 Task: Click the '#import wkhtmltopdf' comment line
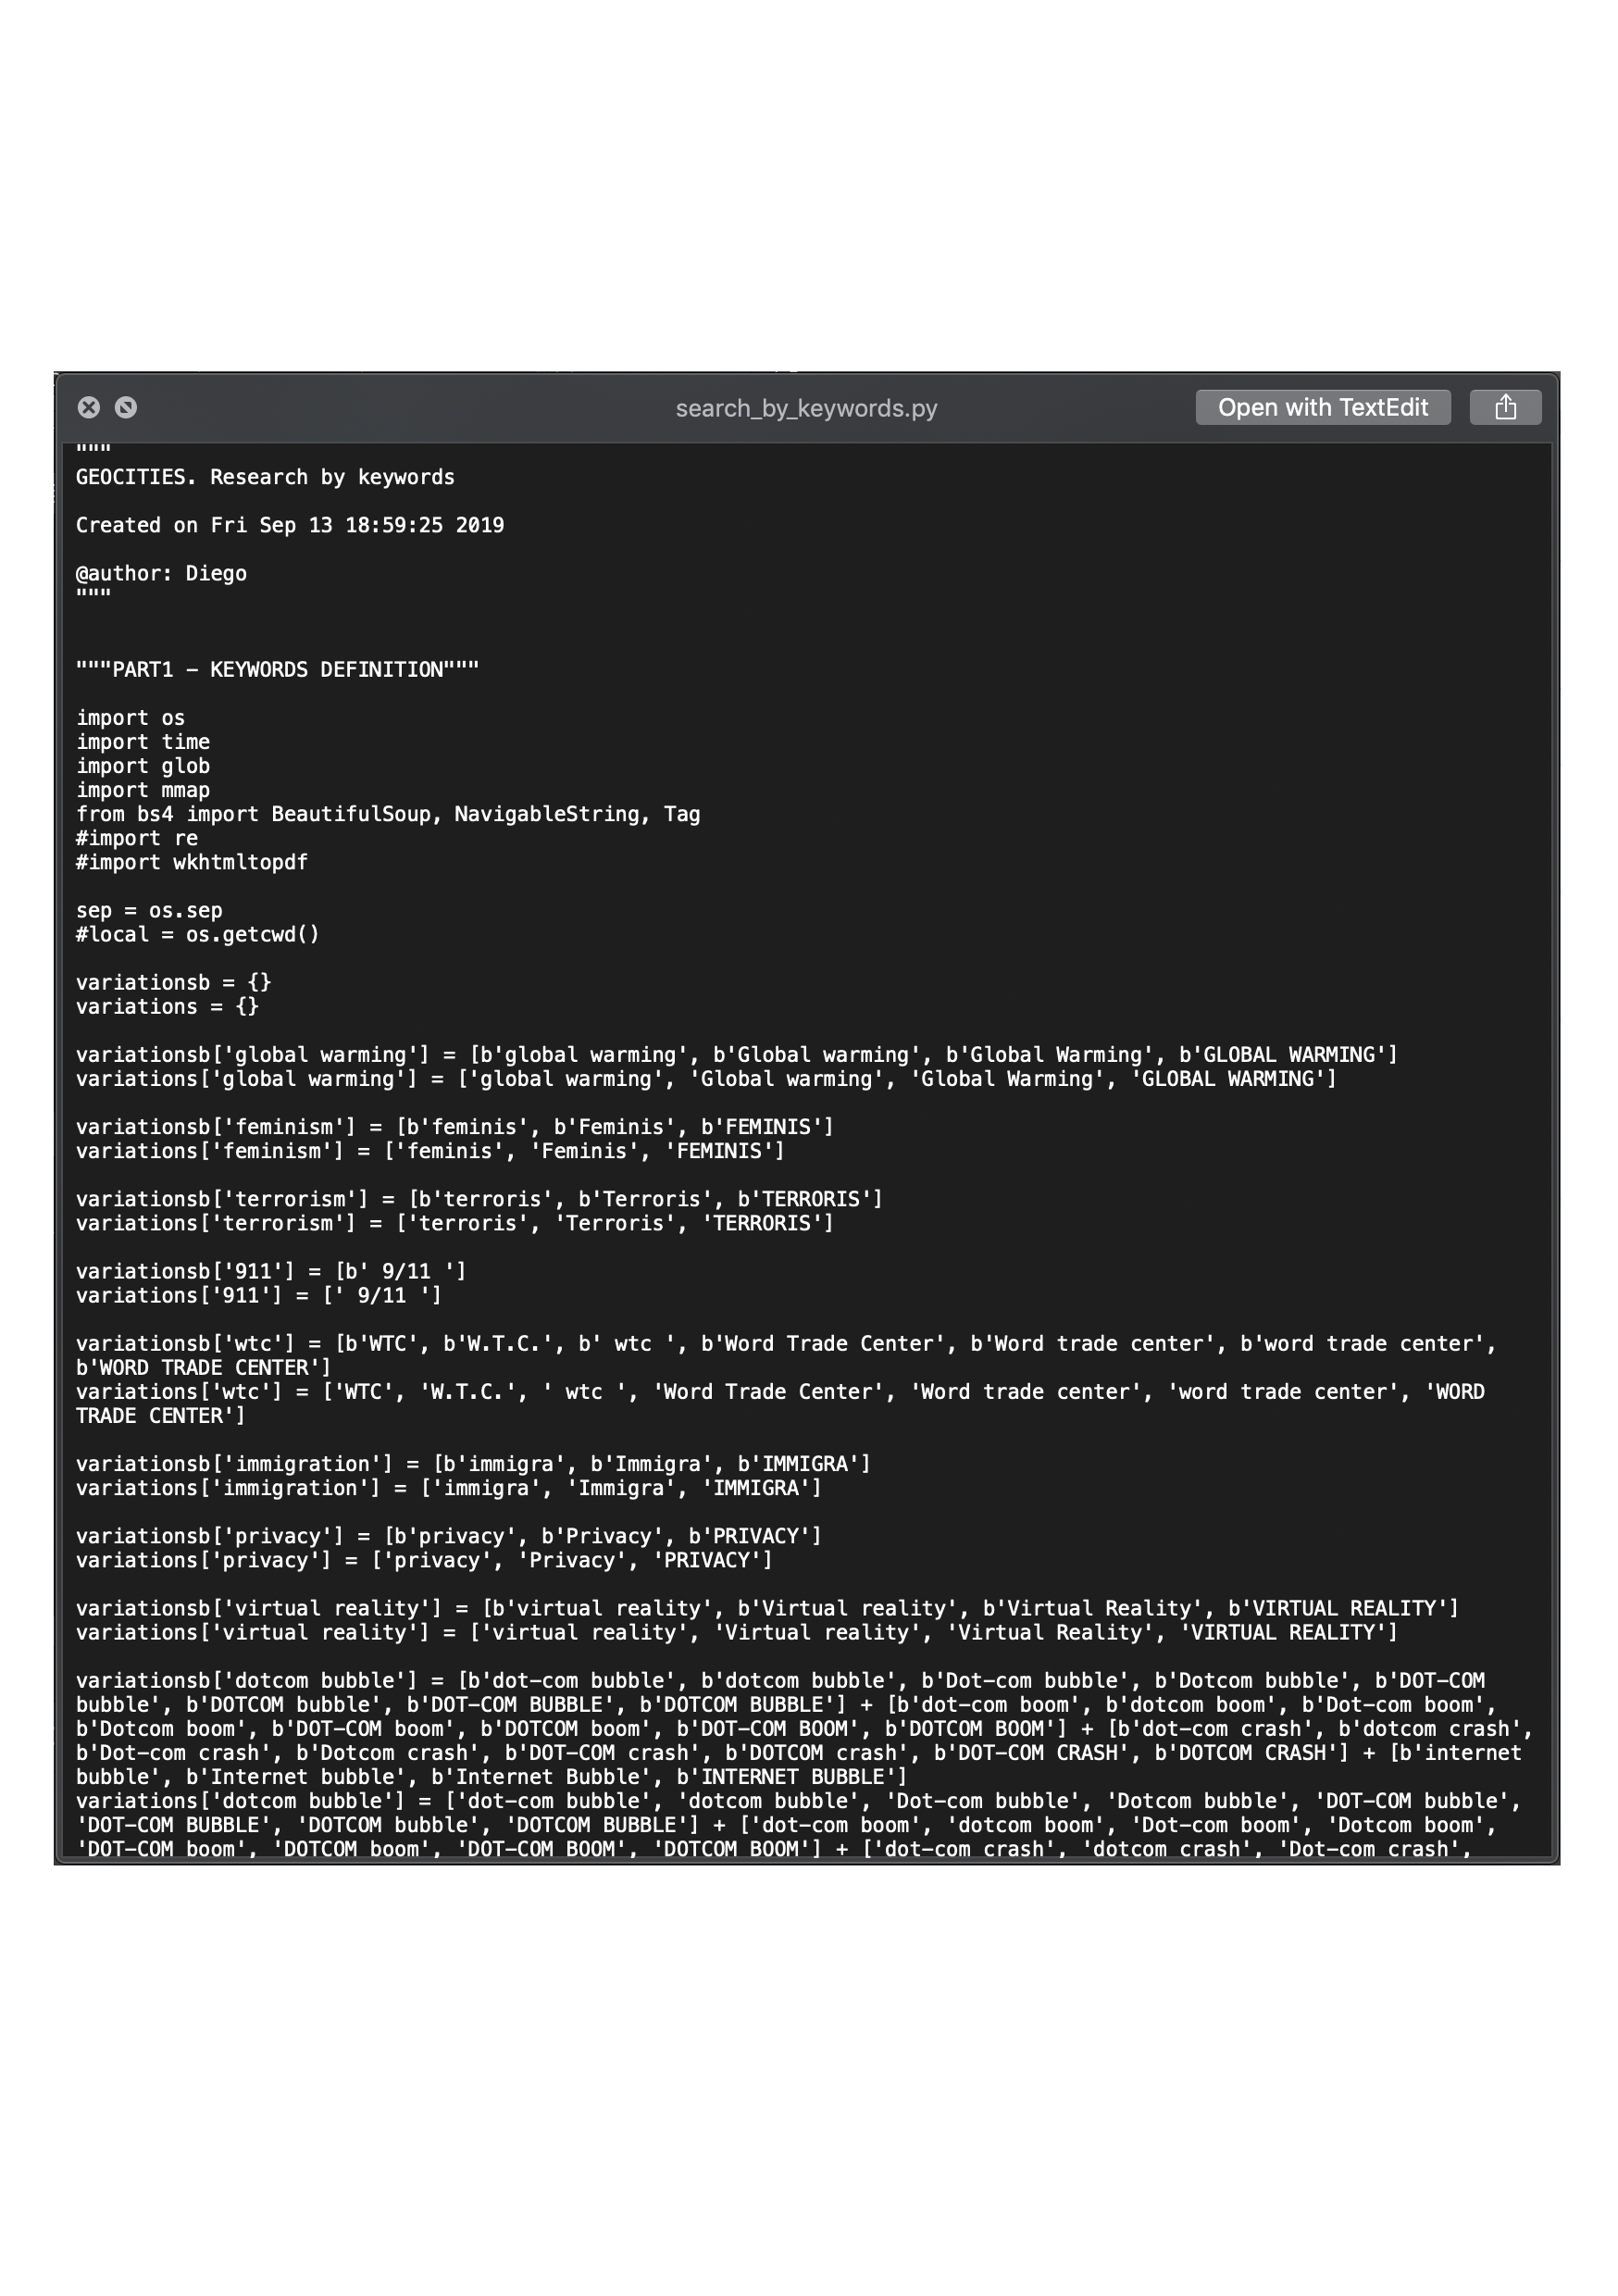[x=191, y=862]
